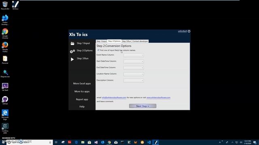Open Microsoft Edge desktop icon
This screenshot has height=145, width=259.
tap(5, 115)
